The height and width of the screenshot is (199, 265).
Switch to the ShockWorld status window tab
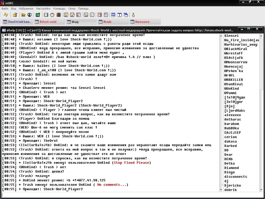pyautogui.click(x=18, y=22)
